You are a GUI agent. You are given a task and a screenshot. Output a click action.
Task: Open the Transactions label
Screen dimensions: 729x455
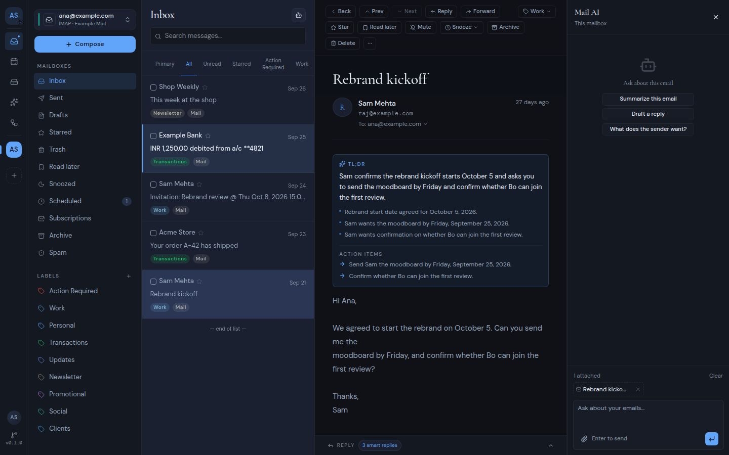click(85, 343)
